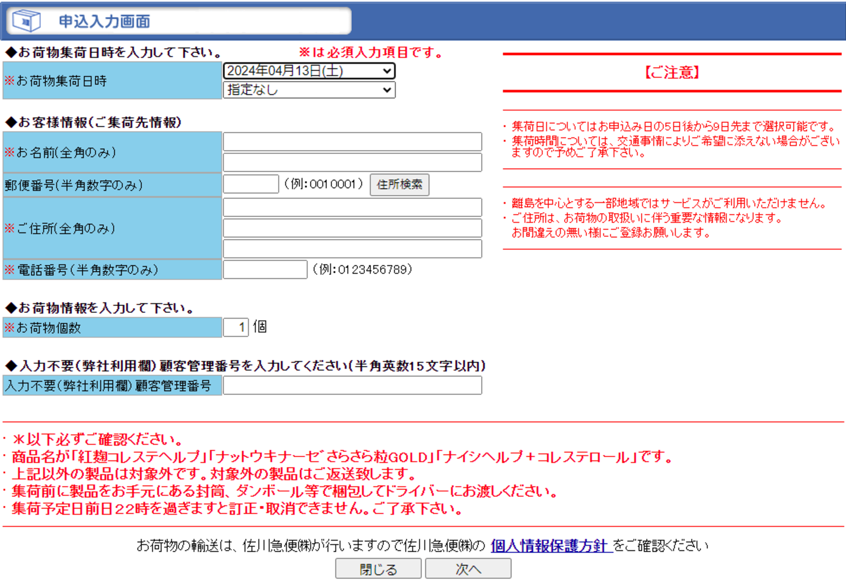Screen dimensions: 846x583
Task: Click the second ご住所 address line field
Action: pyautogui.click(x=353, y=228)
